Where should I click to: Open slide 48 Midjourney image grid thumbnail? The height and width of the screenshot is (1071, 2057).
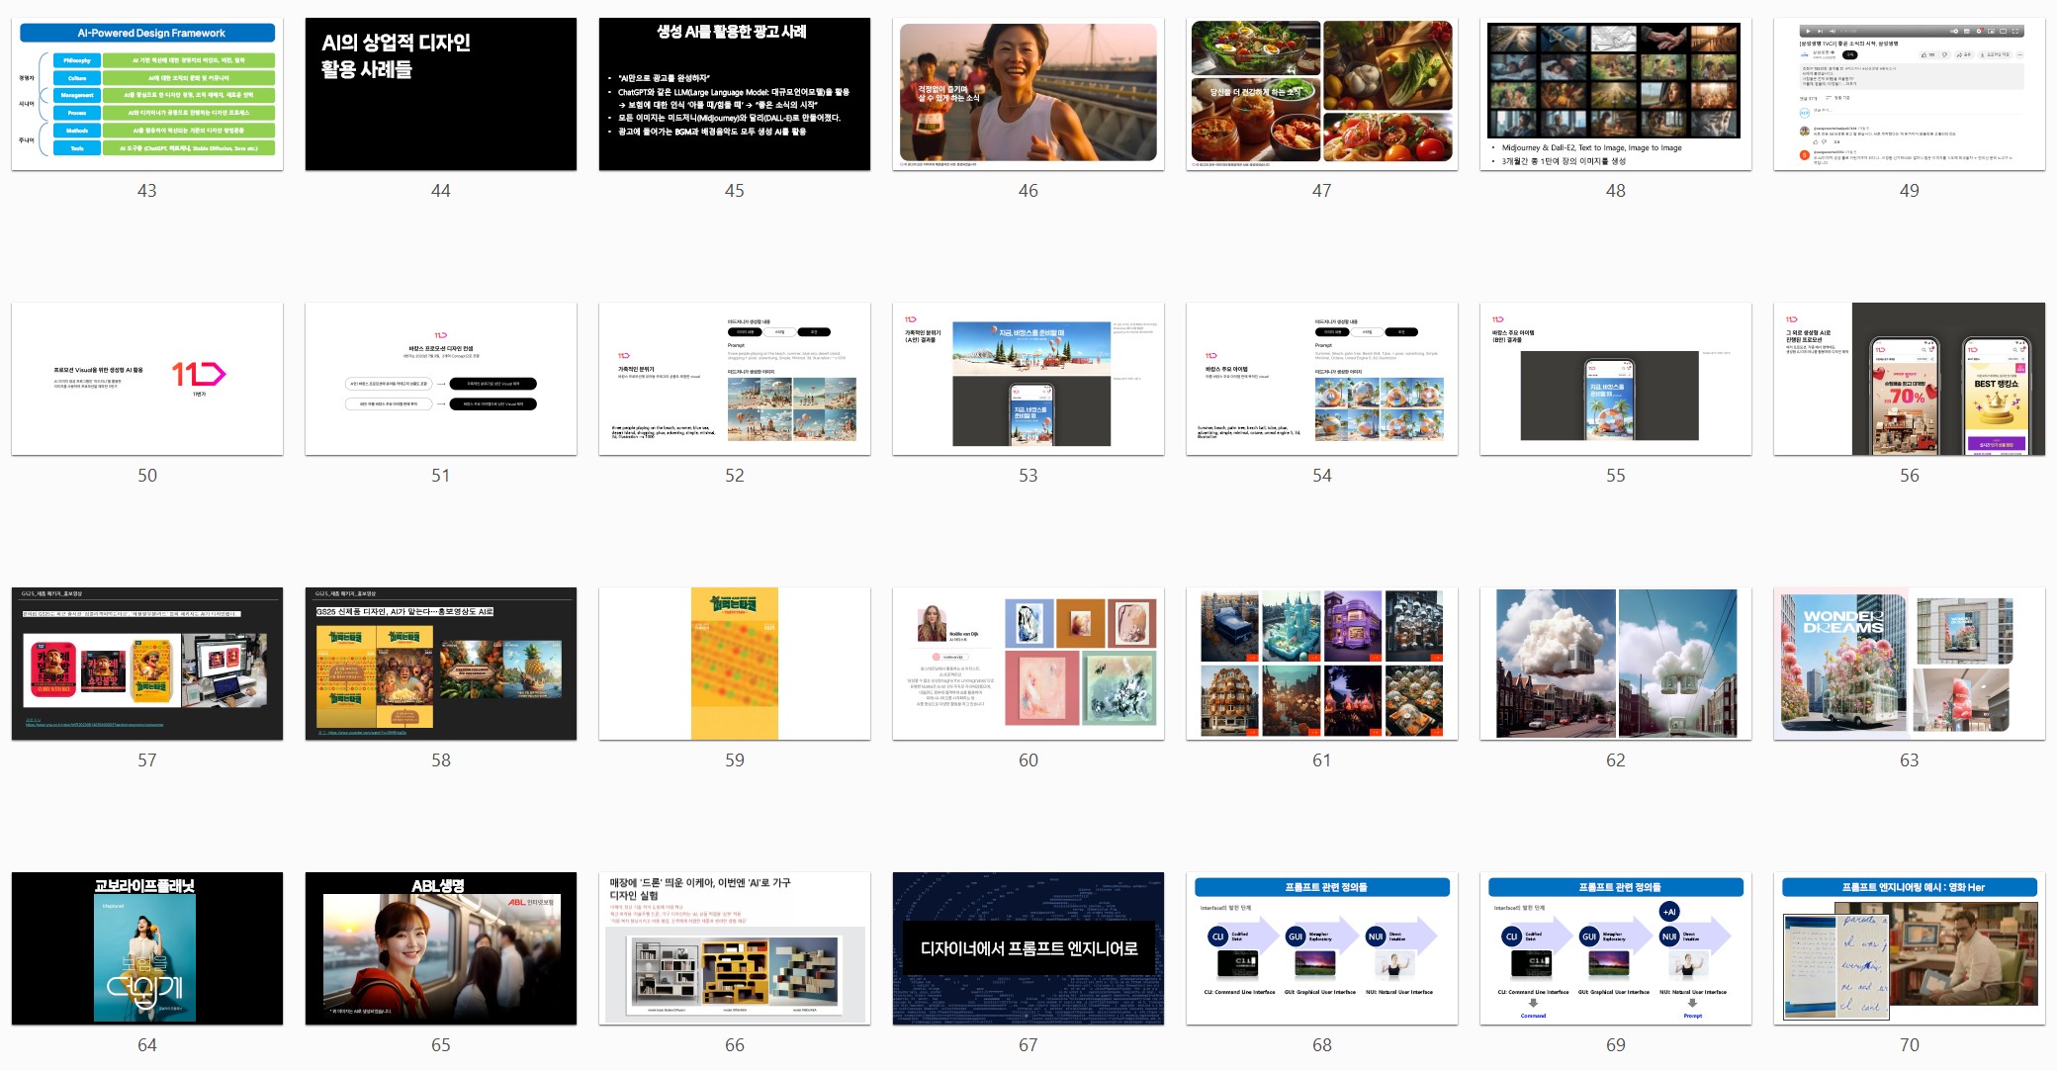1615,94
